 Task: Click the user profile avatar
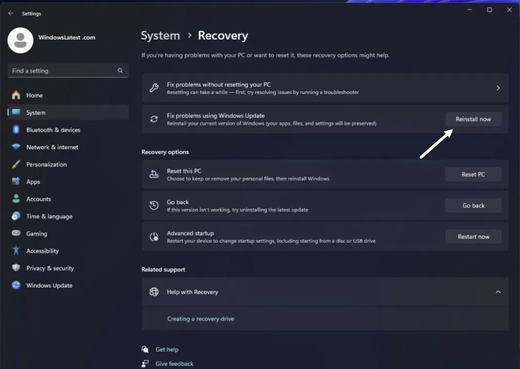pos(20,40)
